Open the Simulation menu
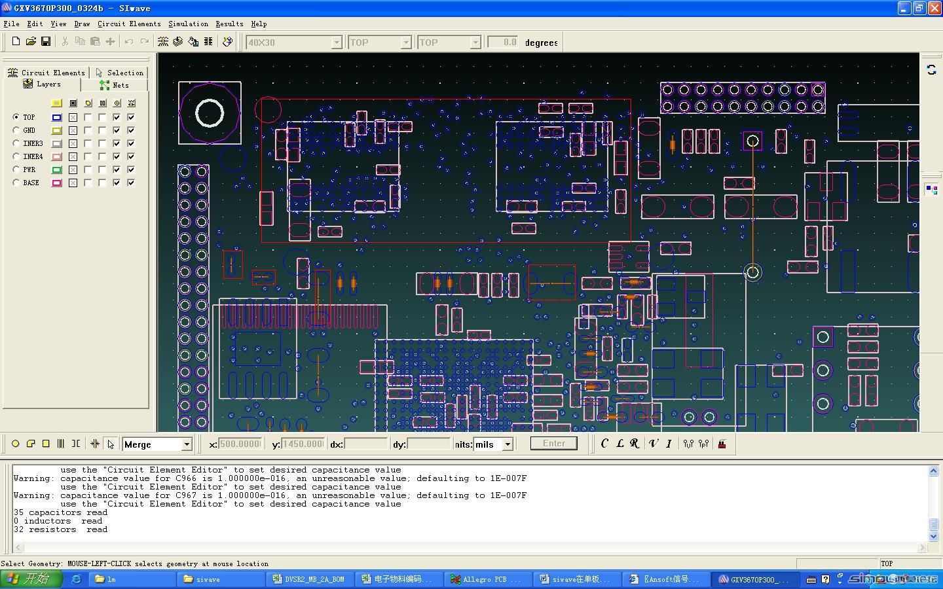This screenshot has width=943, height=589. (x=188, y=24)
